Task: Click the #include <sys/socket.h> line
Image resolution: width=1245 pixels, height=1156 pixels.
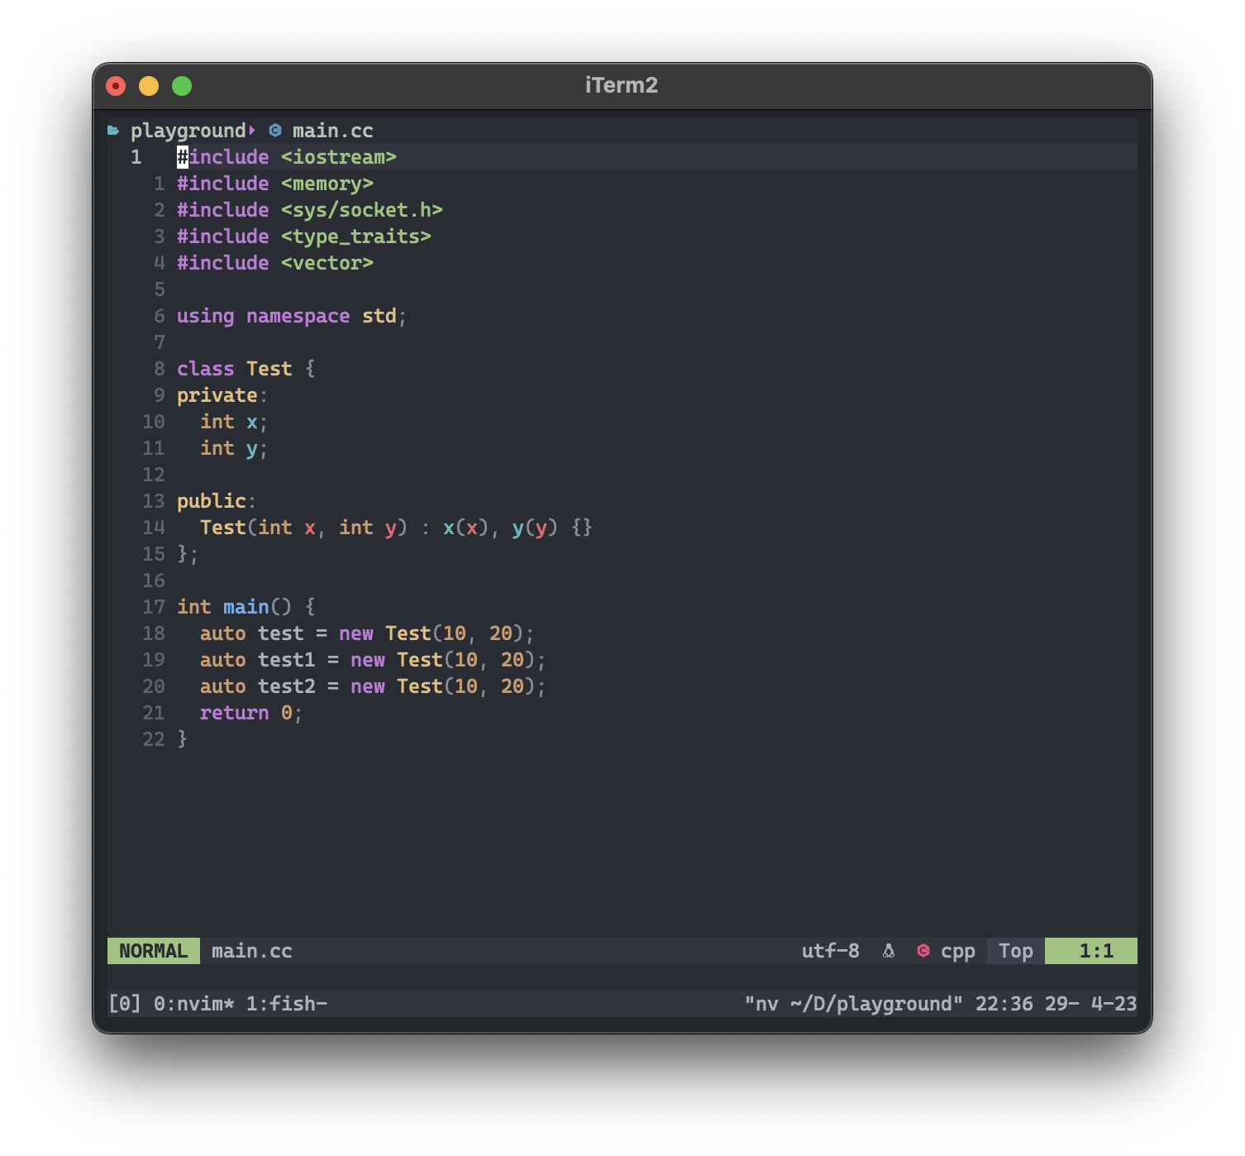Action: click(310, 210)
